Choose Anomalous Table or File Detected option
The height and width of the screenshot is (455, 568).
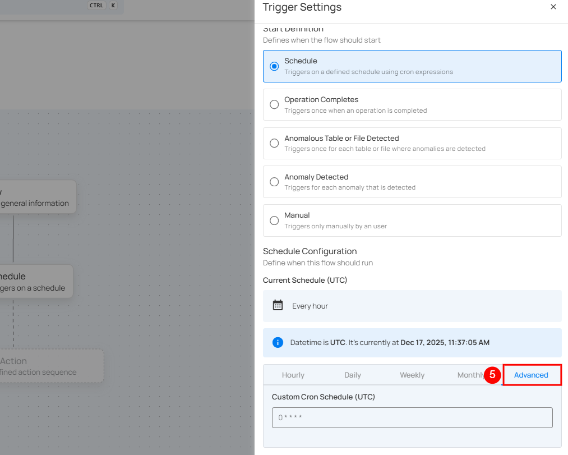[274, 143]
